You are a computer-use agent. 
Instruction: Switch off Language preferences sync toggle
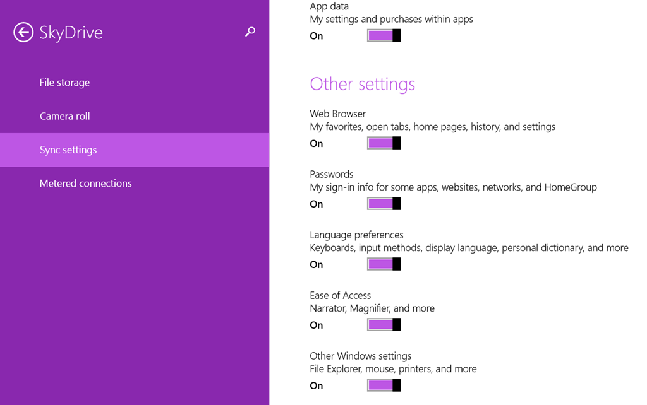click(384, 264)
